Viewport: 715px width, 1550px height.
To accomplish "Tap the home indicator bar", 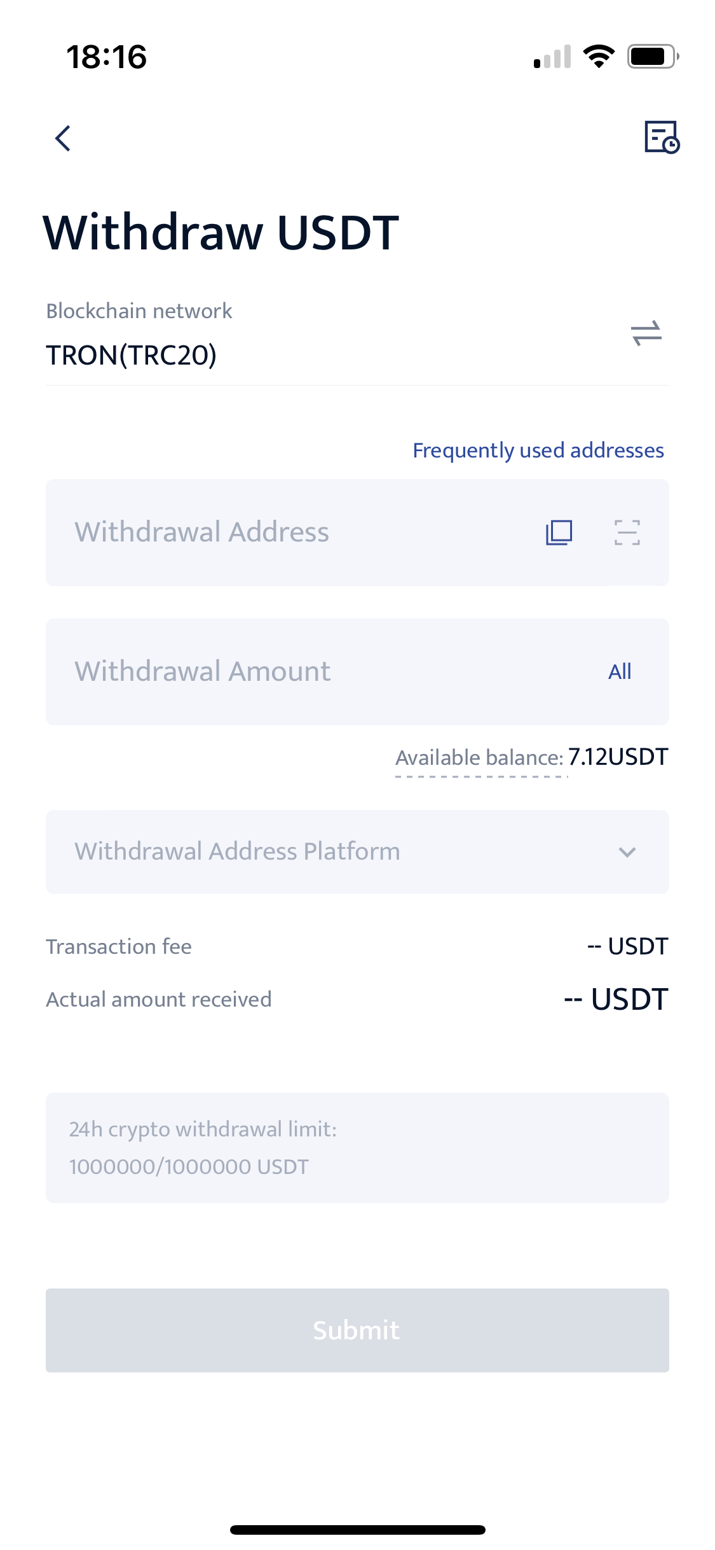I will 358,1530.
